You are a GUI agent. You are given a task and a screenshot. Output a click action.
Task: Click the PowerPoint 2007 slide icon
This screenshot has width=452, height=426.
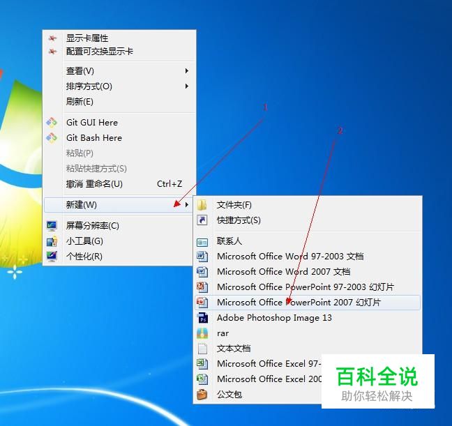coord(202,302)
